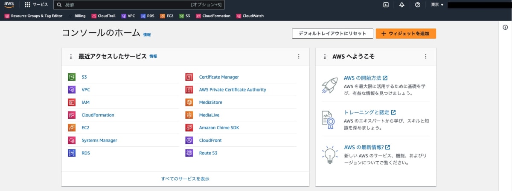Screen dimensions: 512x191
Task: Open RDS link in recent services
Action: coord(86,153)
